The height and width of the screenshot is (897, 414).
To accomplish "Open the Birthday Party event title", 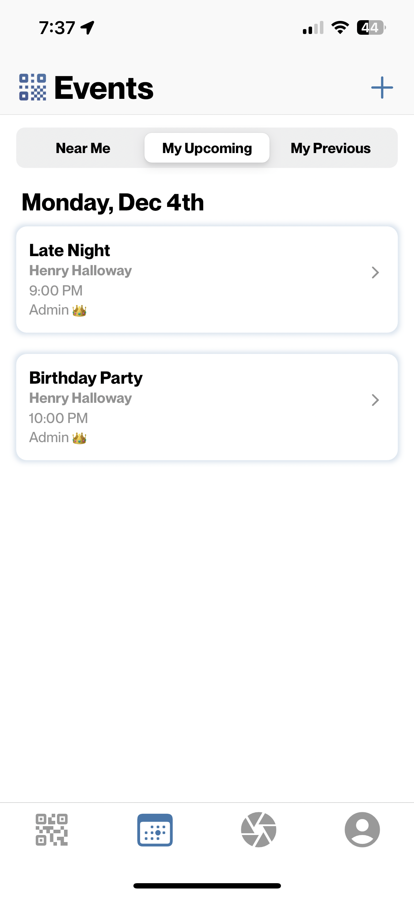I will click(86, 378).
